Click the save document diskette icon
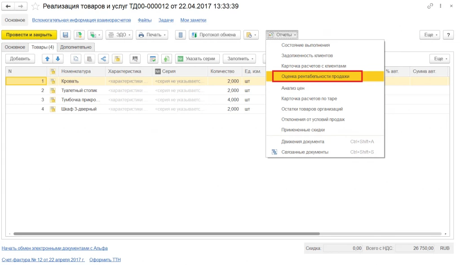 (66, 35)
